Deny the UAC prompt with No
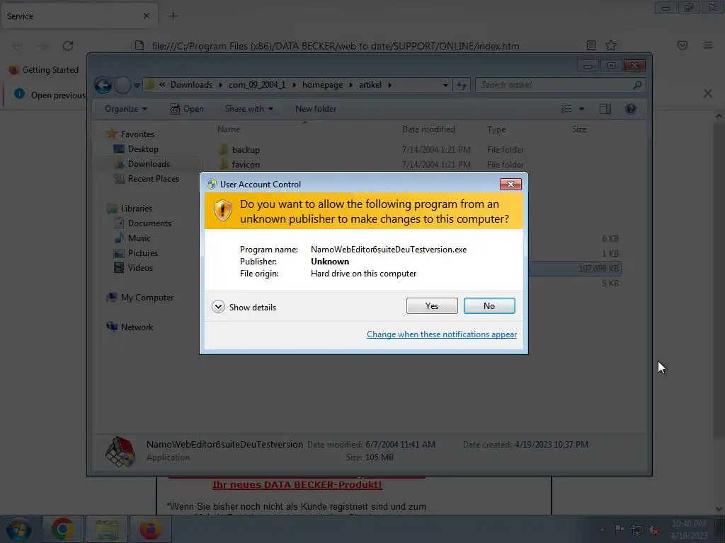Screen dimensions: 725x543 [489, 305]
